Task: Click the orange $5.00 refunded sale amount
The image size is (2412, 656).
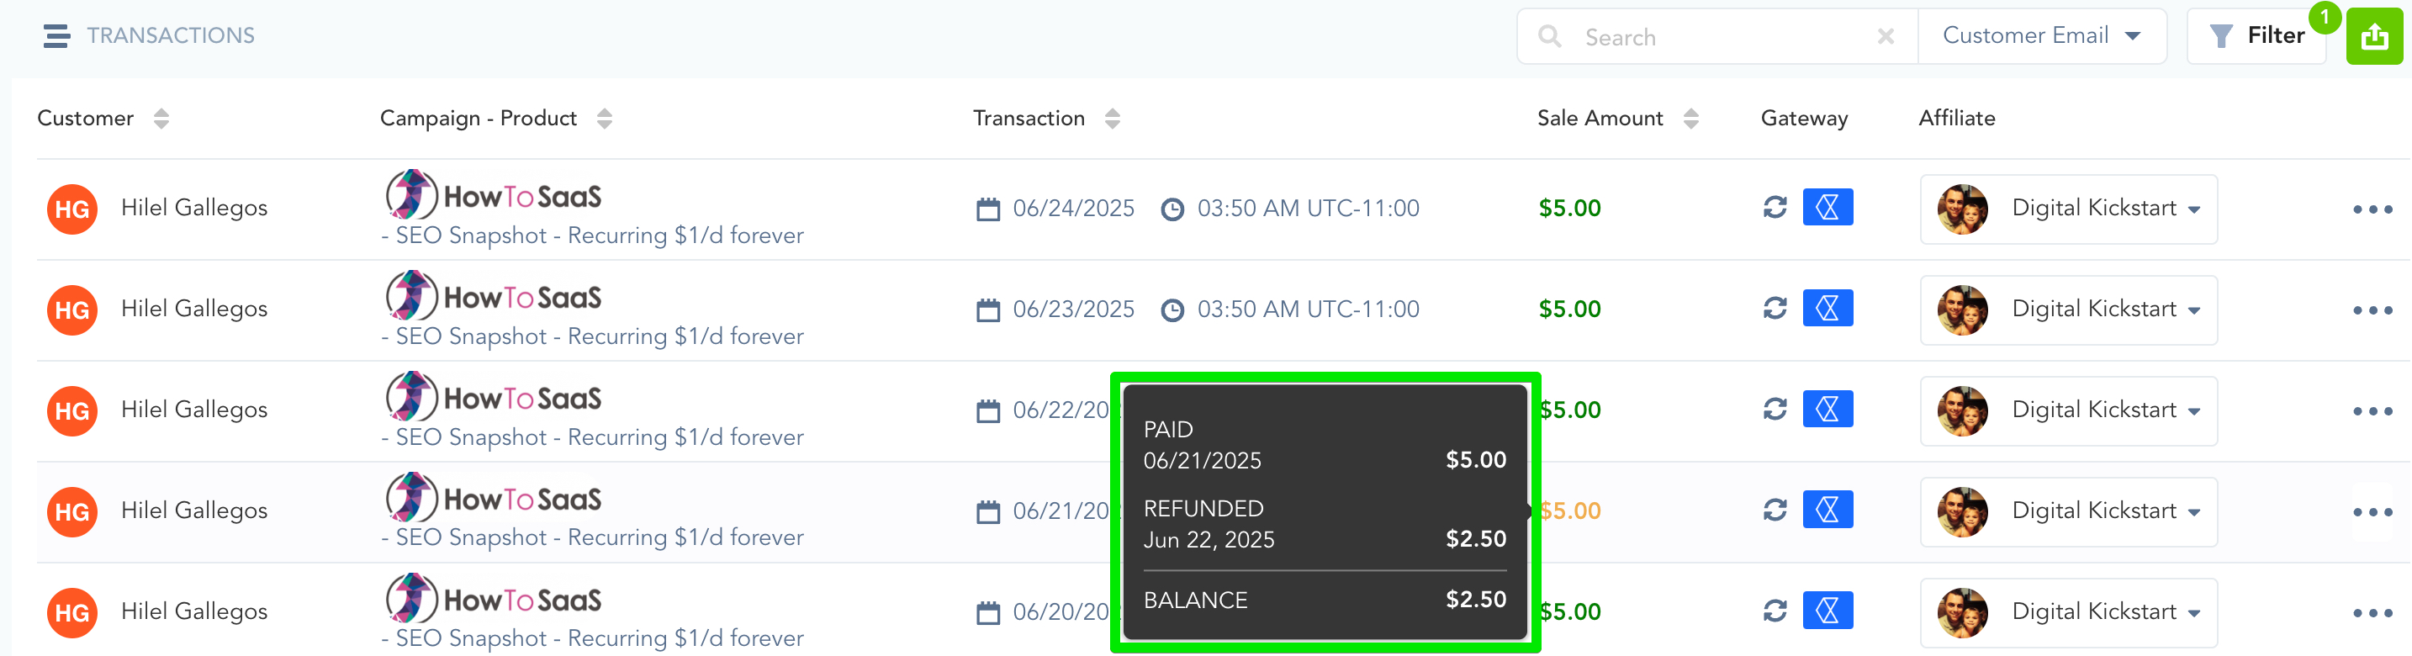Action: click(x=1571, y=511)
